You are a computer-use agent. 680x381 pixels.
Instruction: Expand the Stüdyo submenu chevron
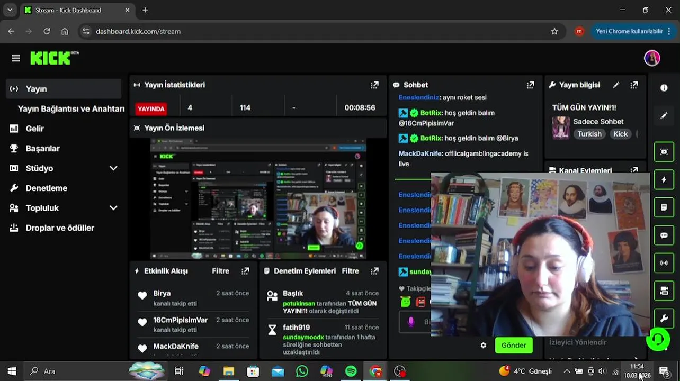[x=113, y=168]
